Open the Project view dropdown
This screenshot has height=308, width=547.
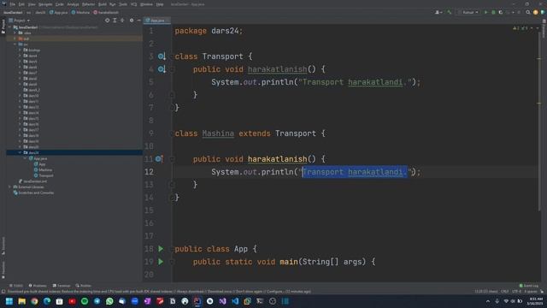click(x=19, y=21)
